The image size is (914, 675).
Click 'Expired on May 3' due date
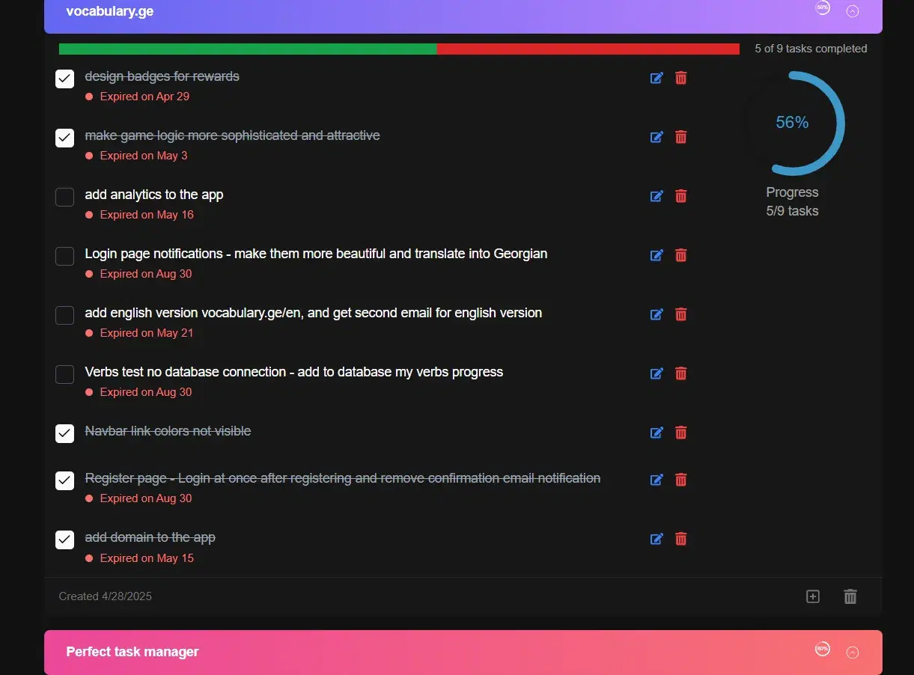[x=144, y=156]
